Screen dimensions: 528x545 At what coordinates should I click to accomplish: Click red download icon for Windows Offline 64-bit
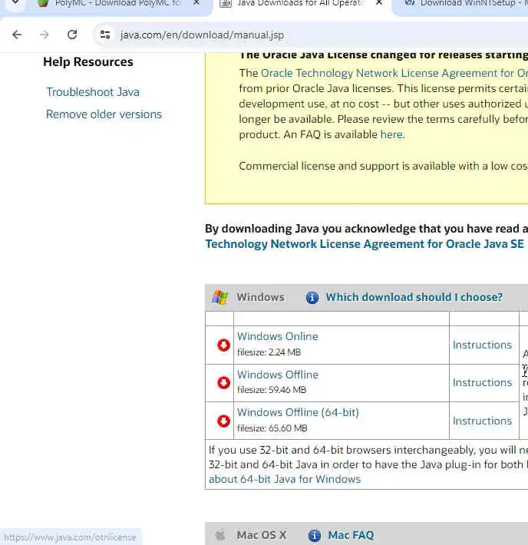[x=223, y=421]
